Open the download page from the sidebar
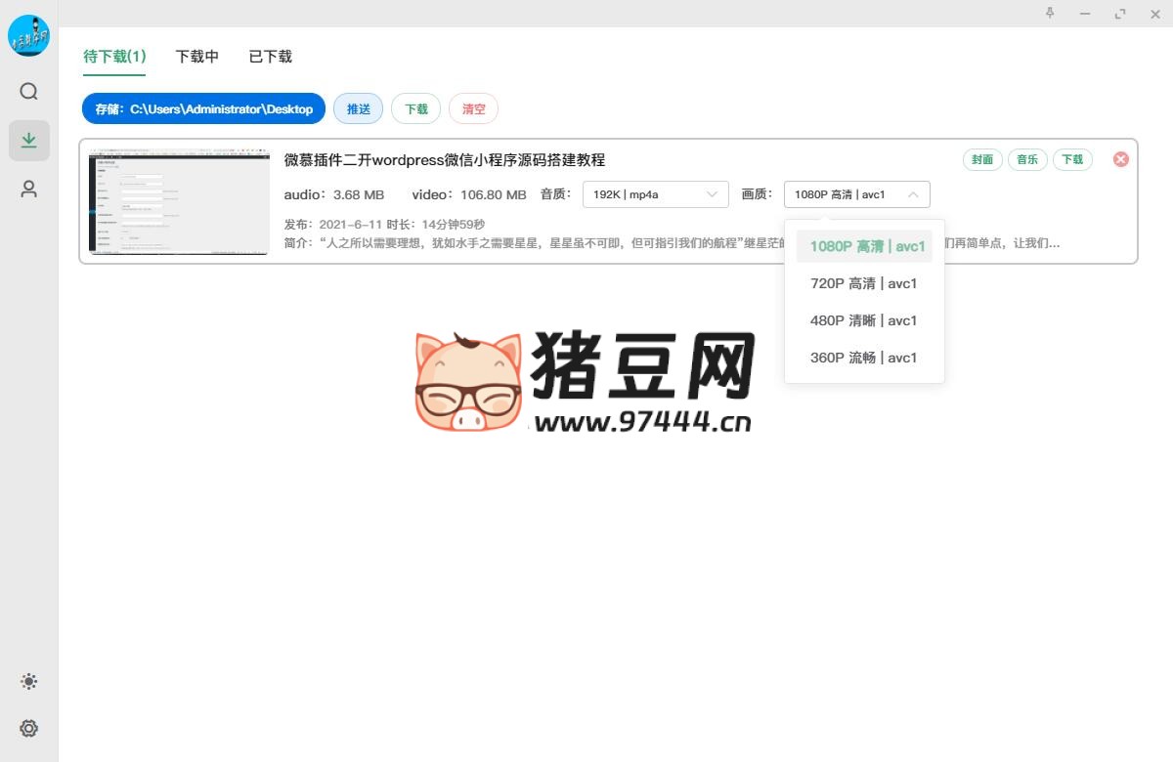The image size is (1173, 762). (x=29, y=141)
